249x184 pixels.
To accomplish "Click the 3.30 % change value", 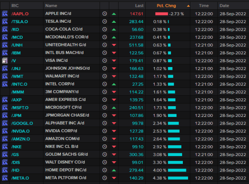I will (x=160, y=162).
